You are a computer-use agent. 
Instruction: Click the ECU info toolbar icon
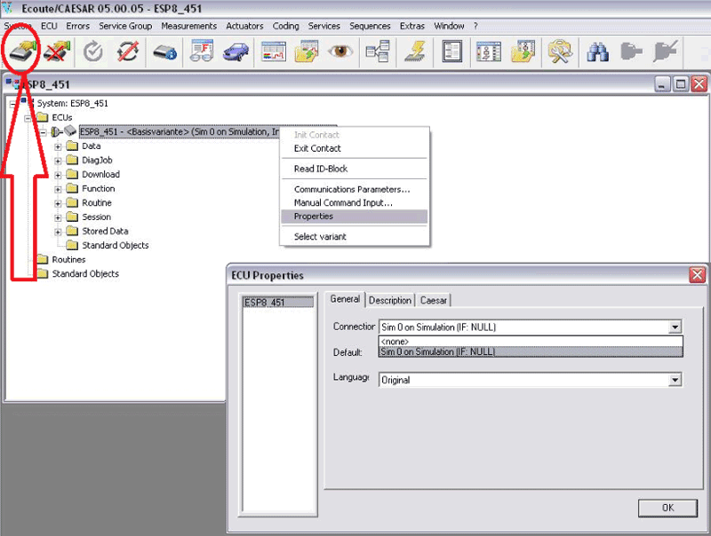(164, 52)
